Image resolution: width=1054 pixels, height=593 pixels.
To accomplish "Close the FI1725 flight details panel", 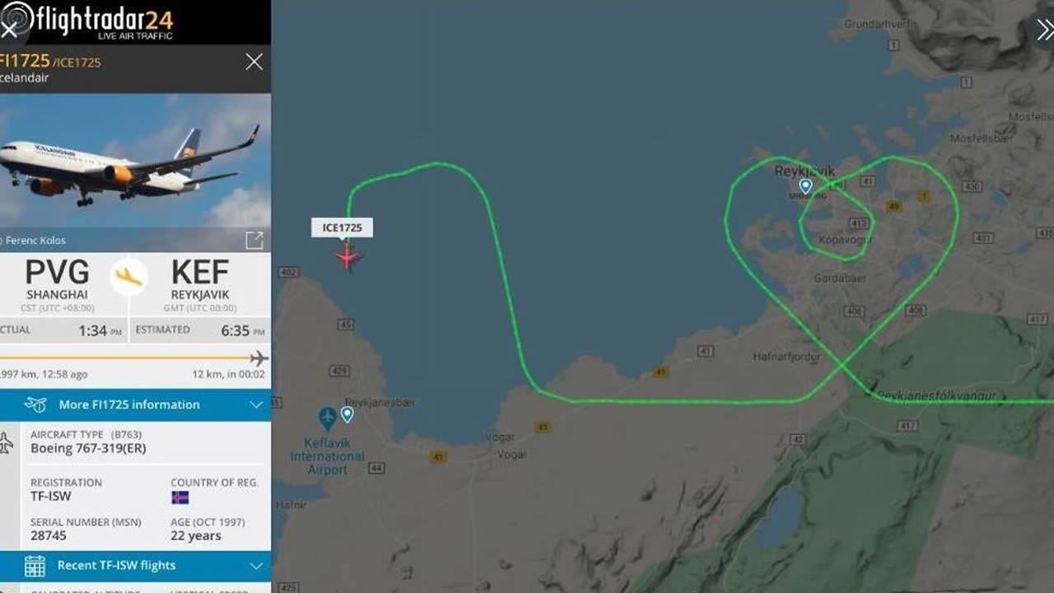I will pos(254,62).
